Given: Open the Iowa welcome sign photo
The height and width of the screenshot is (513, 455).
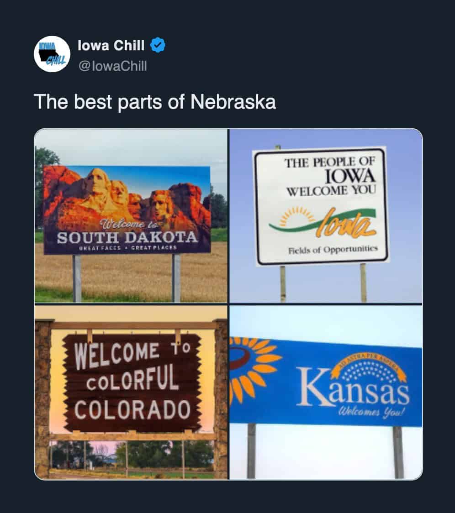Looking at the screenshot, I should point(326,215).
